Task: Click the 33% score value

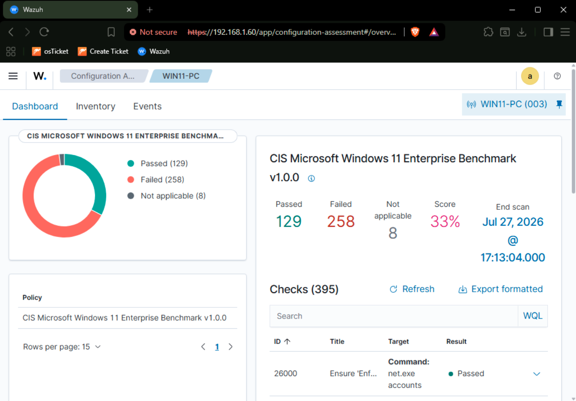Action: tap(445, 221)
